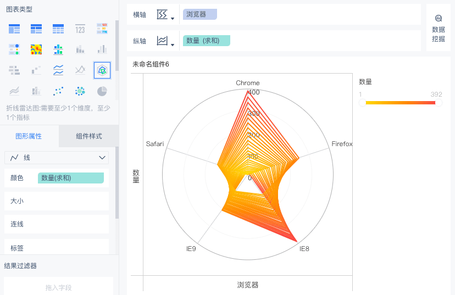Viewport: 455px width, 295px height.
Task: Click the 浏览器 axis title below the chart
Action: pos(247,285)
